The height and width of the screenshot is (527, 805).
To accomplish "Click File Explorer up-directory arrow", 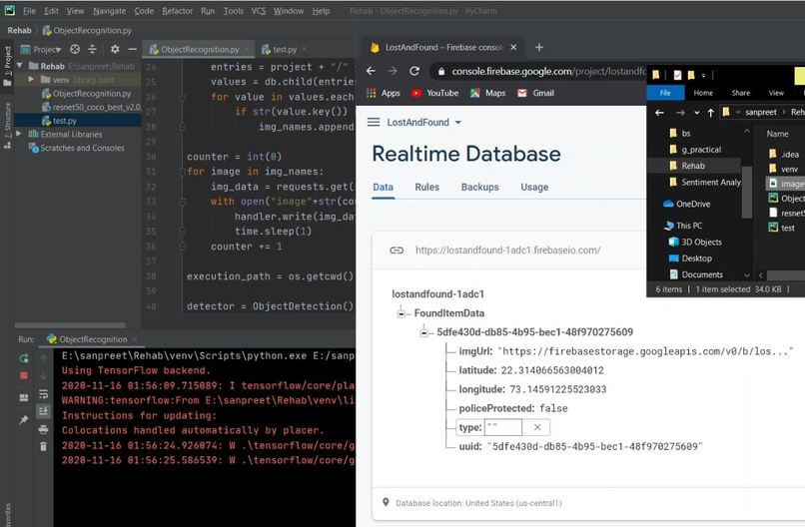I will pos(710,113).
